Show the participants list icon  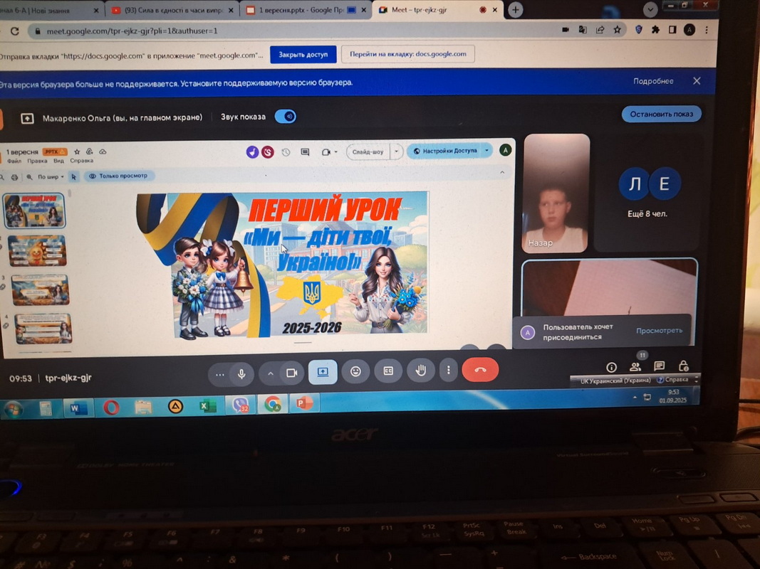click(635, 367)
